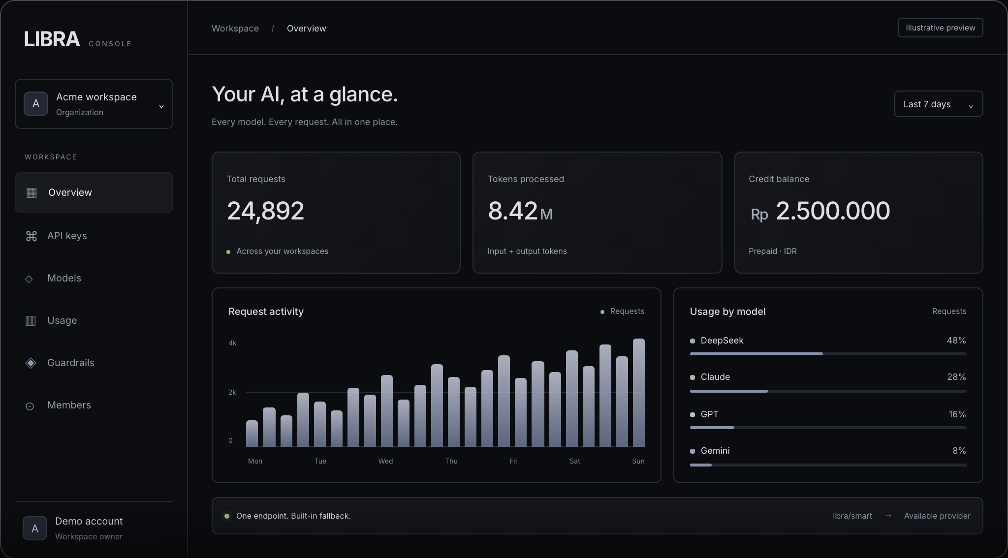Click the Acme workspace avatar letter A
Screen dimensions: 1008x560
click(36, 104)
